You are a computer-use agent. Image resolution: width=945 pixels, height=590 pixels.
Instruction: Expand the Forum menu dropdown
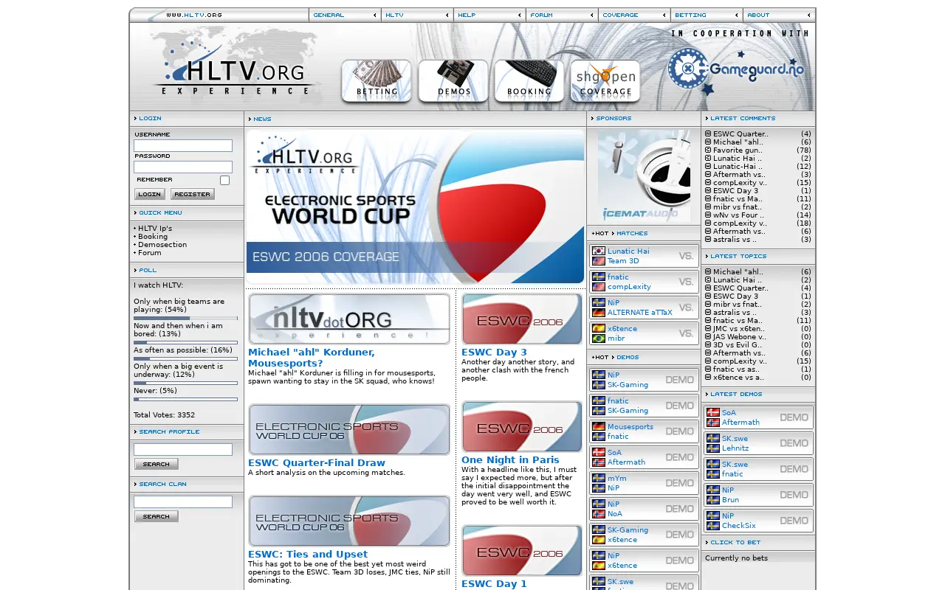(562, 15)
